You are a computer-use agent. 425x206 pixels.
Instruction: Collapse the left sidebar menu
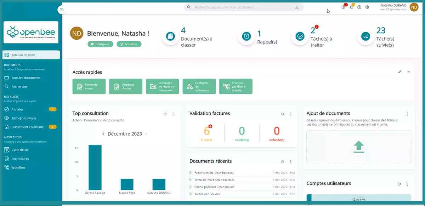pyautogui.click(x=62, y=10)
